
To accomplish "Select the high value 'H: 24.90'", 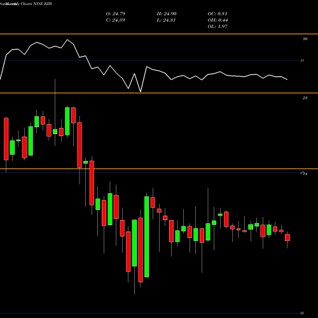I will [167, 14].
